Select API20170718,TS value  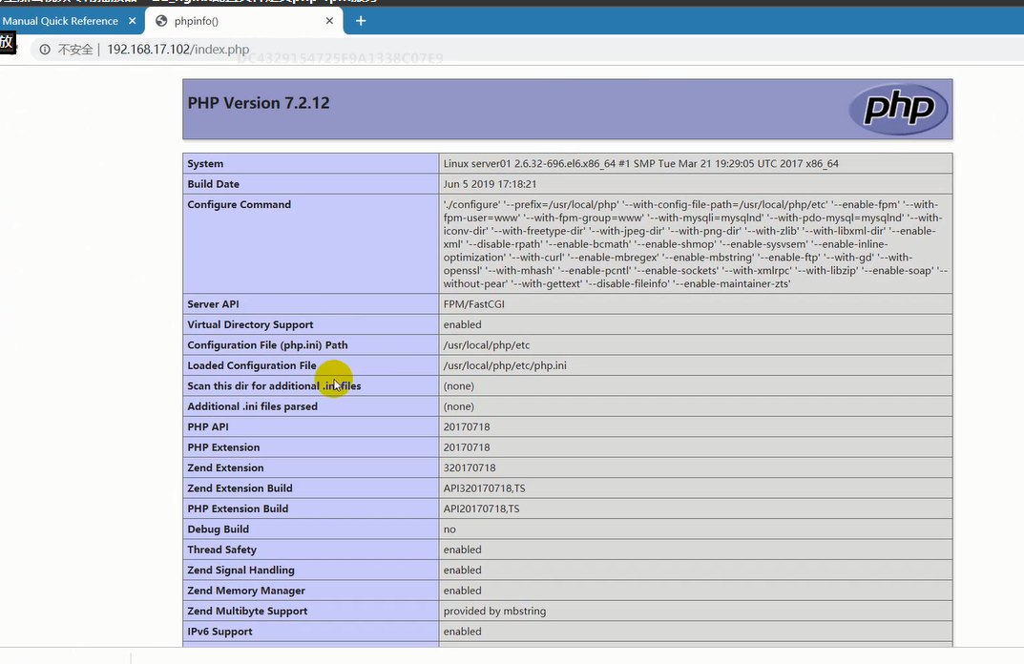coord(481,508)
